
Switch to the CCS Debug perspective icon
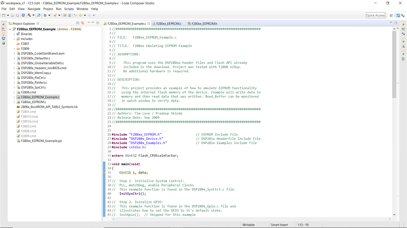403,16
